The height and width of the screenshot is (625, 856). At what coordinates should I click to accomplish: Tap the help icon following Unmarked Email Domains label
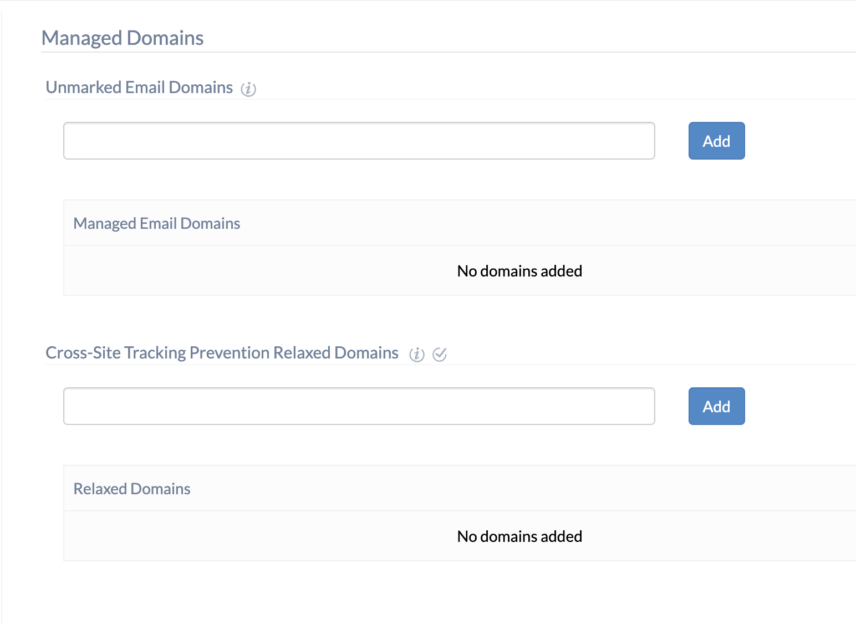pos(248,89)
